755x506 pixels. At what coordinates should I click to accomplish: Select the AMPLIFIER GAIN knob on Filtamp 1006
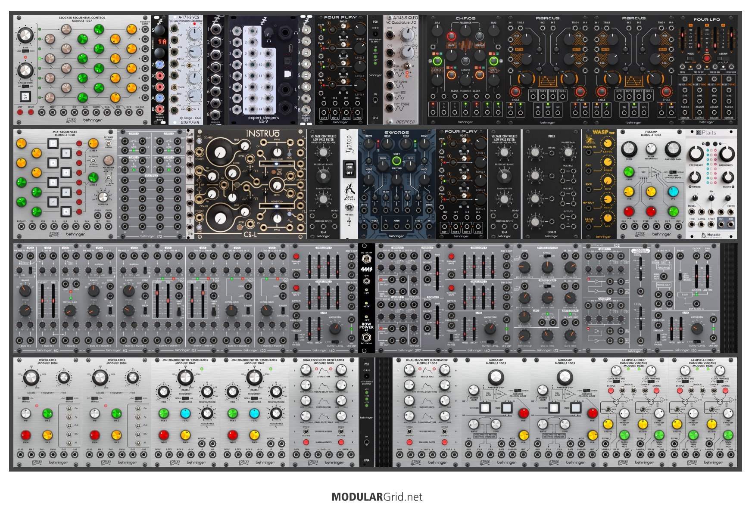(x=673, y=149)
